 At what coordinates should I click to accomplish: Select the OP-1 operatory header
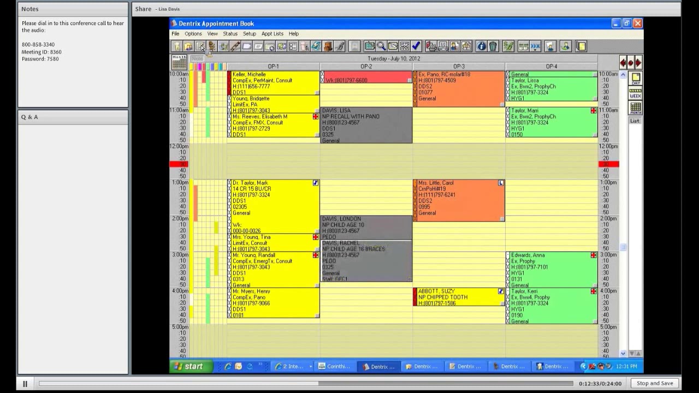(x=273, y=67)
